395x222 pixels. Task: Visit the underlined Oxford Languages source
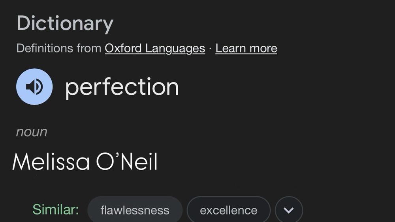pyautogui.click(x=155, y=48)
